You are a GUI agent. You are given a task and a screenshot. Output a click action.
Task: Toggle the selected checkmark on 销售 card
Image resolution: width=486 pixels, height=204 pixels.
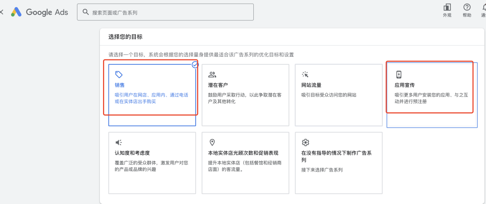point(195,65)
